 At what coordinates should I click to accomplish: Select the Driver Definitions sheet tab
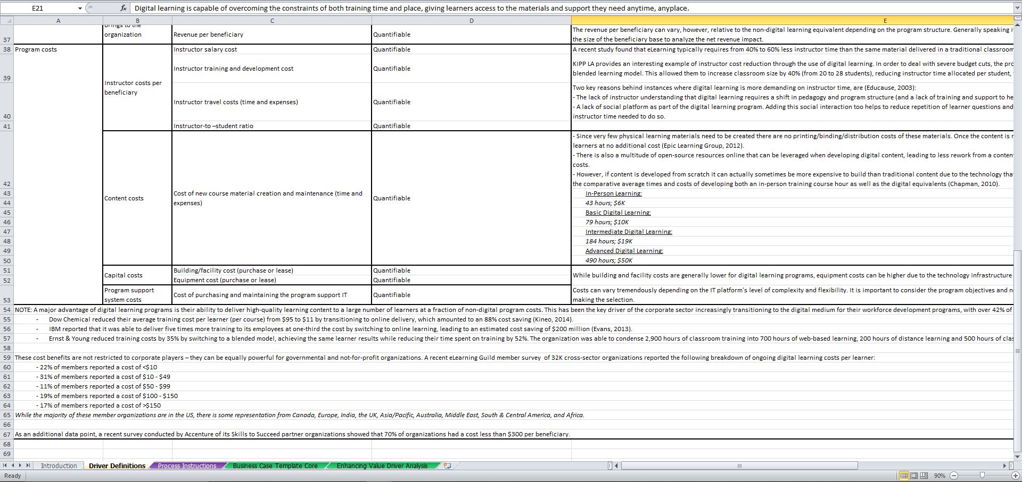[x=117, y=466]
